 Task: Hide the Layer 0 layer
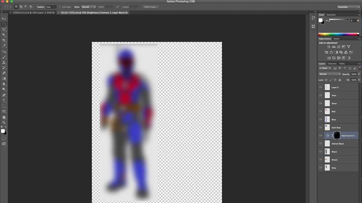321,87
